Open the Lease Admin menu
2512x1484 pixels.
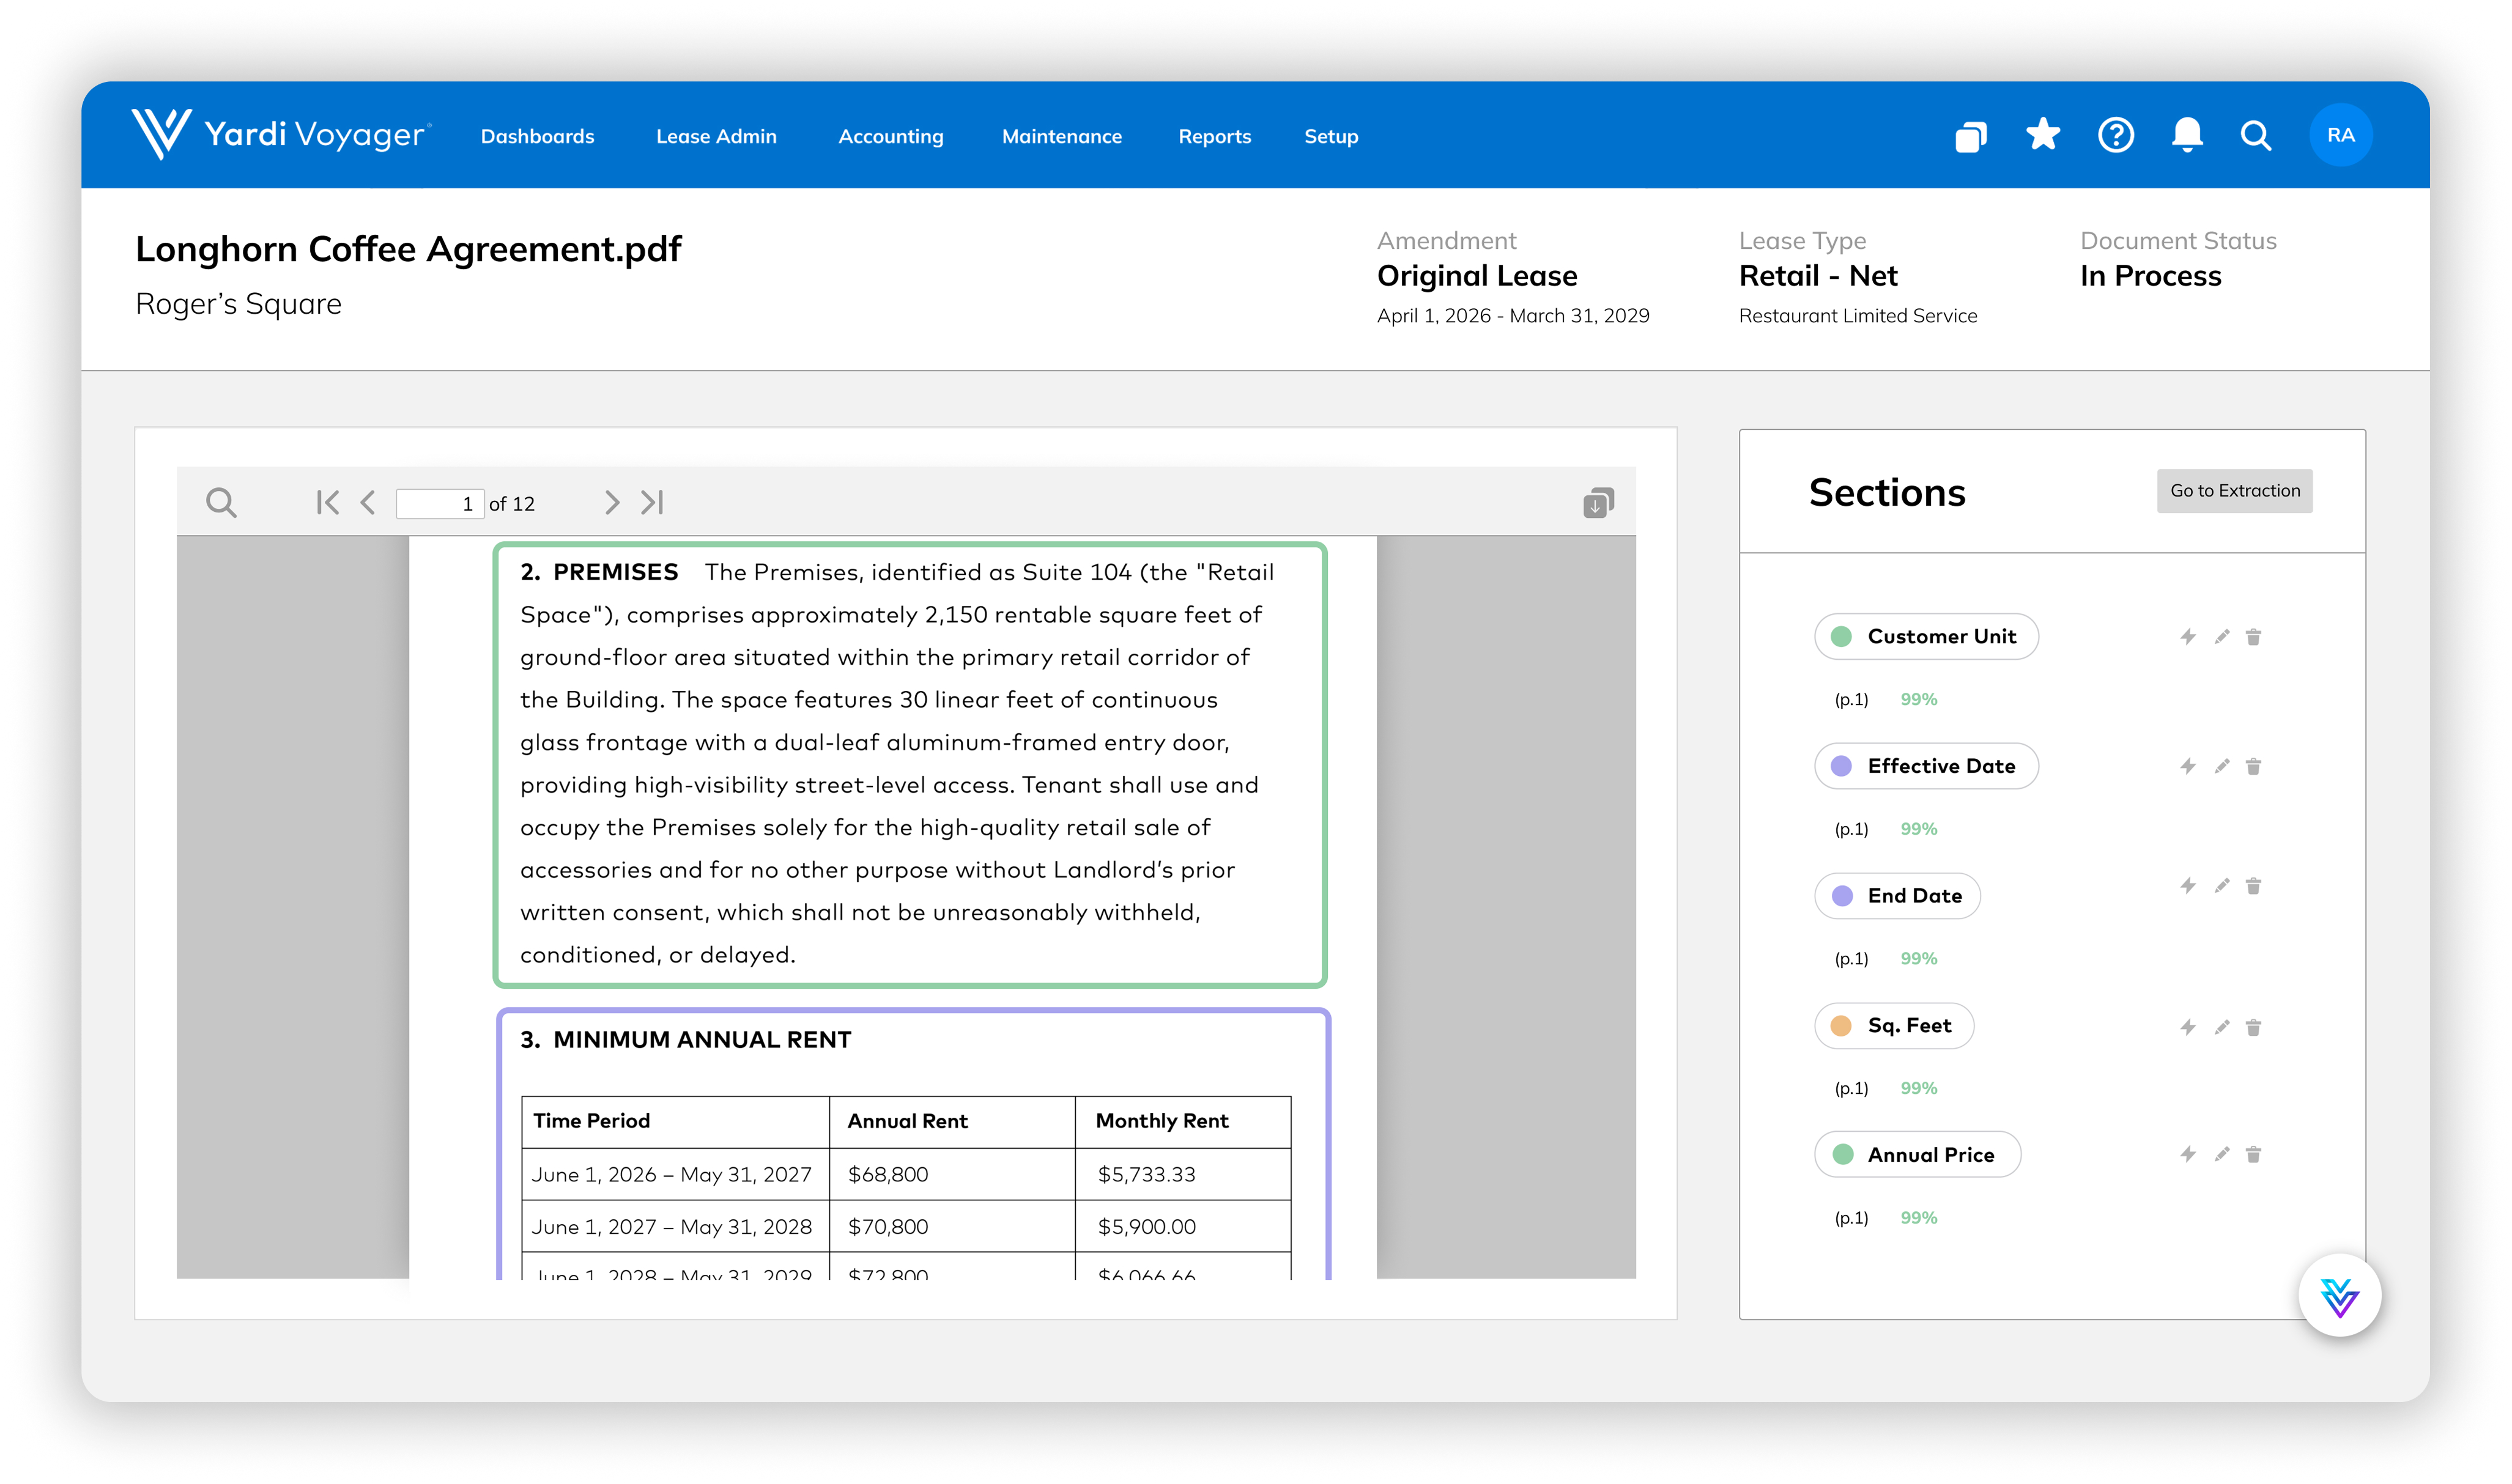pos(716,136)
